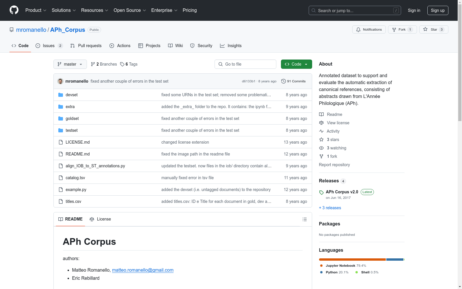The width and height of the screenshot is (462, 289).
Task: Click the mromanello owner link
Action: pyautogui.click(x=31, y=30)
